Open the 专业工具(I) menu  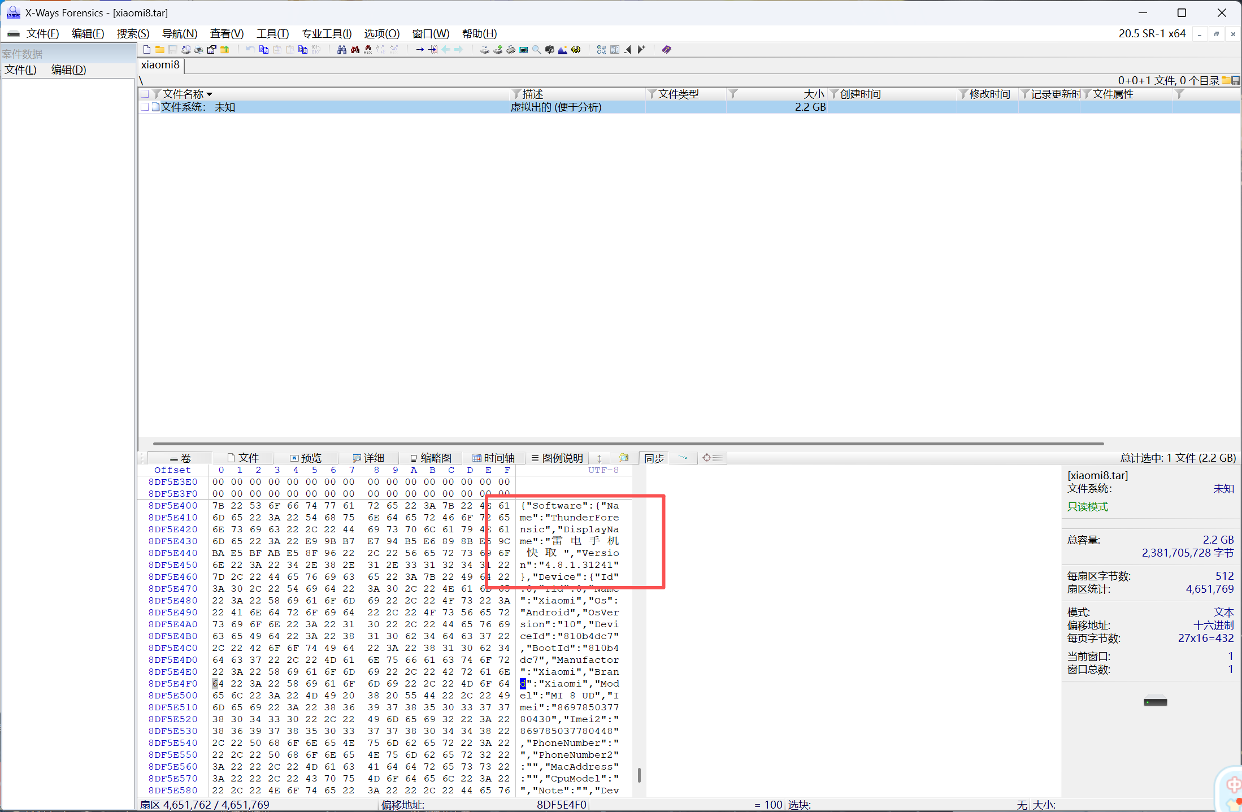pyautogui.click(x=327, y=33)
